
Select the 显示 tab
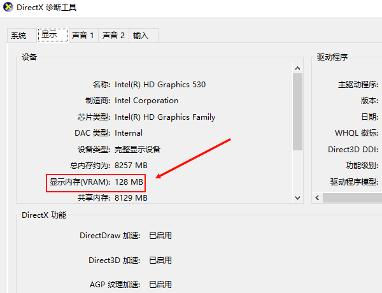(53, 34)
